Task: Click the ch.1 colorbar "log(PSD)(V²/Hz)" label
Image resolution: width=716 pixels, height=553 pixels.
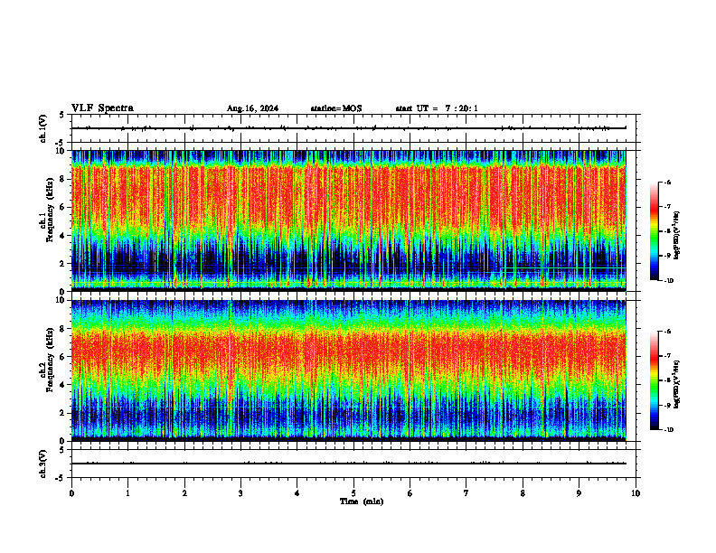Action: [x=677, y=236]
